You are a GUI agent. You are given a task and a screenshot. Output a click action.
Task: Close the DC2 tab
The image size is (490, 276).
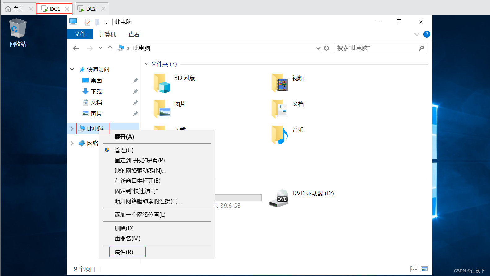click(x=103, y=9)
